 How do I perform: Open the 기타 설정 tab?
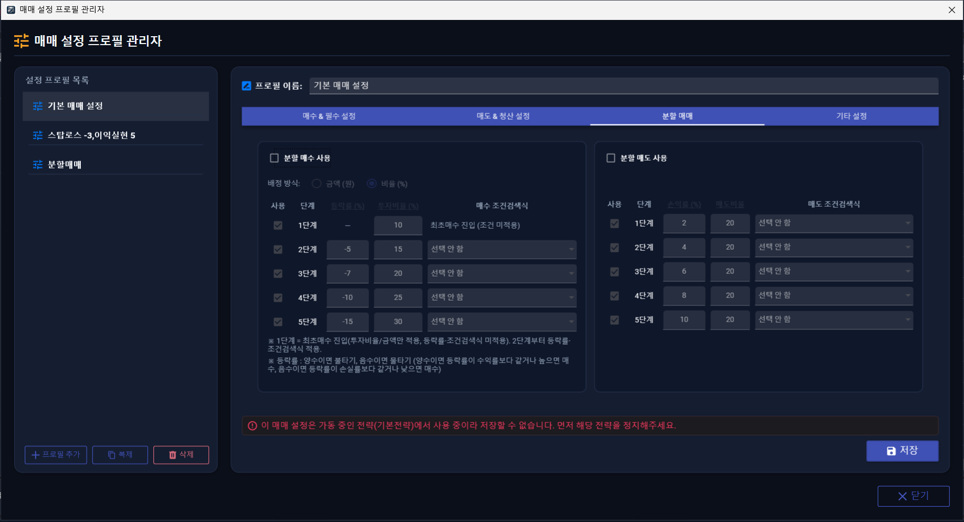(x=851, y=116)
